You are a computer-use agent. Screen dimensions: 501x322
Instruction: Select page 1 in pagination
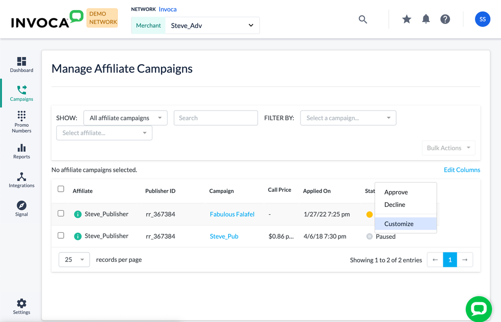450,260
